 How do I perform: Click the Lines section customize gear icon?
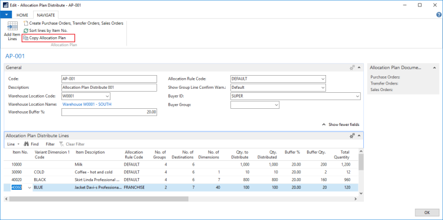click(352, 136)
